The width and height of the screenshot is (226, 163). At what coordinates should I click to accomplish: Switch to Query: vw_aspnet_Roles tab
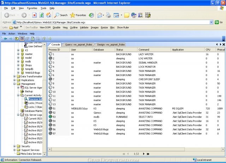(x=78, y=45)
